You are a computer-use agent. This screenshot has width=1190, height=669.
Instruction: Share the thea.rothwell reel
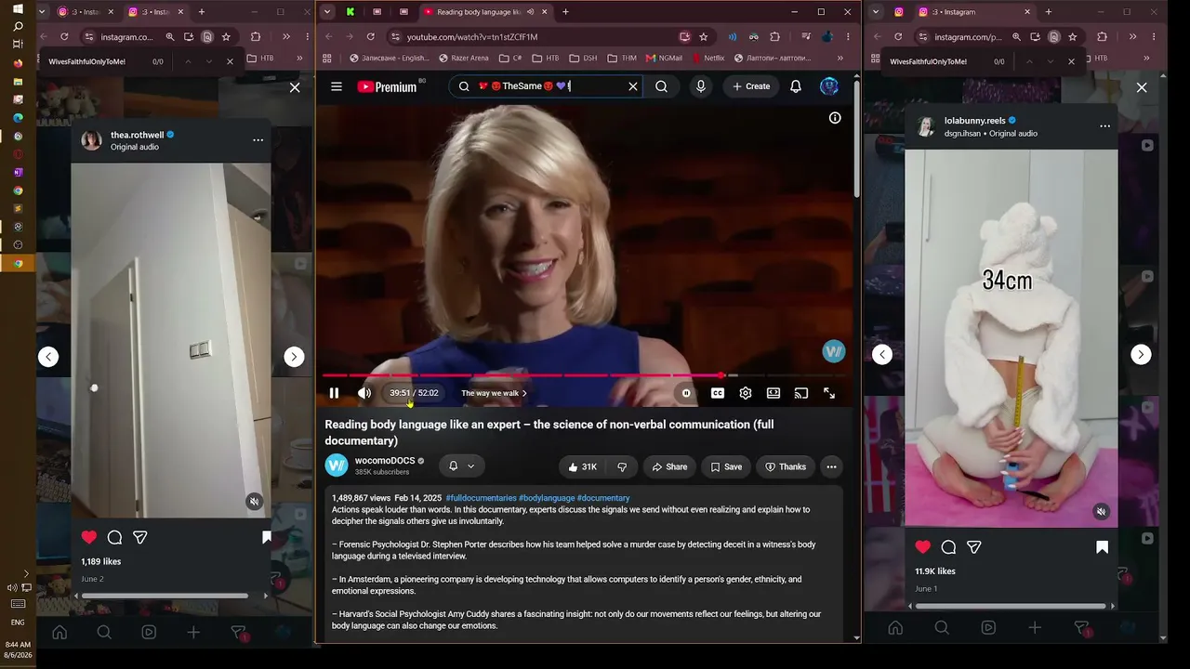coord(140,537)
